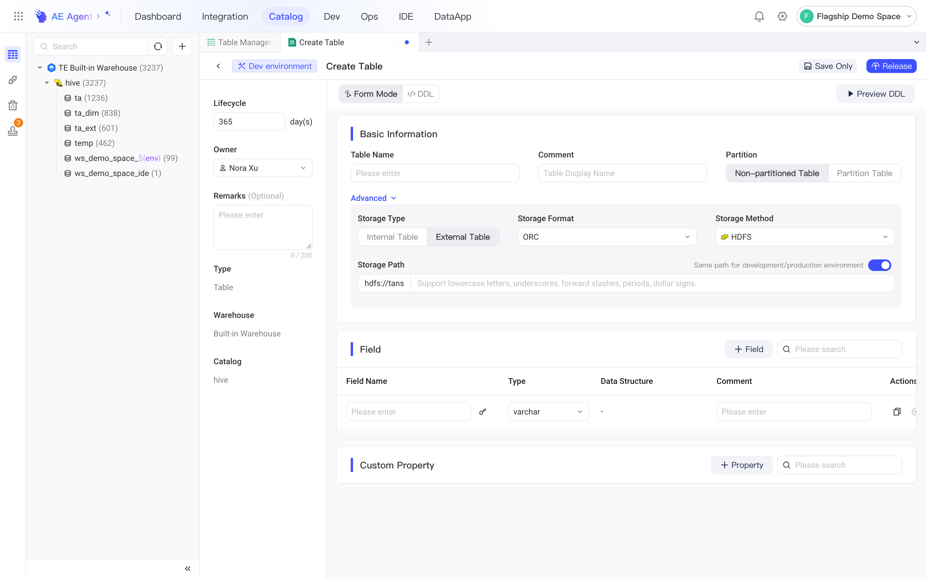Select Partition Table option

[x=864, y=173]
